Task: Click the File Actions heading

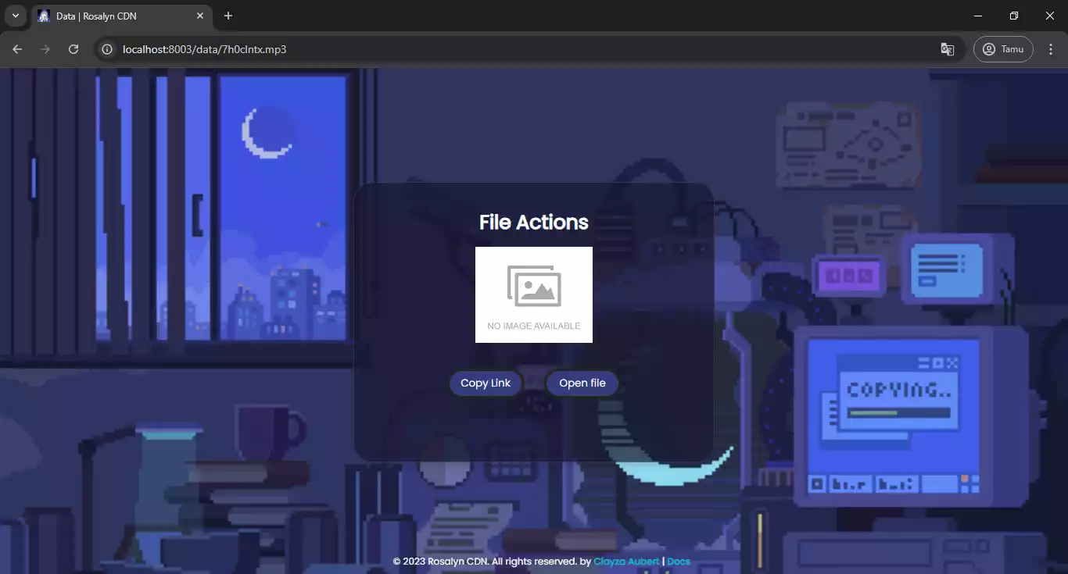Action: click(x=534, y=223)
